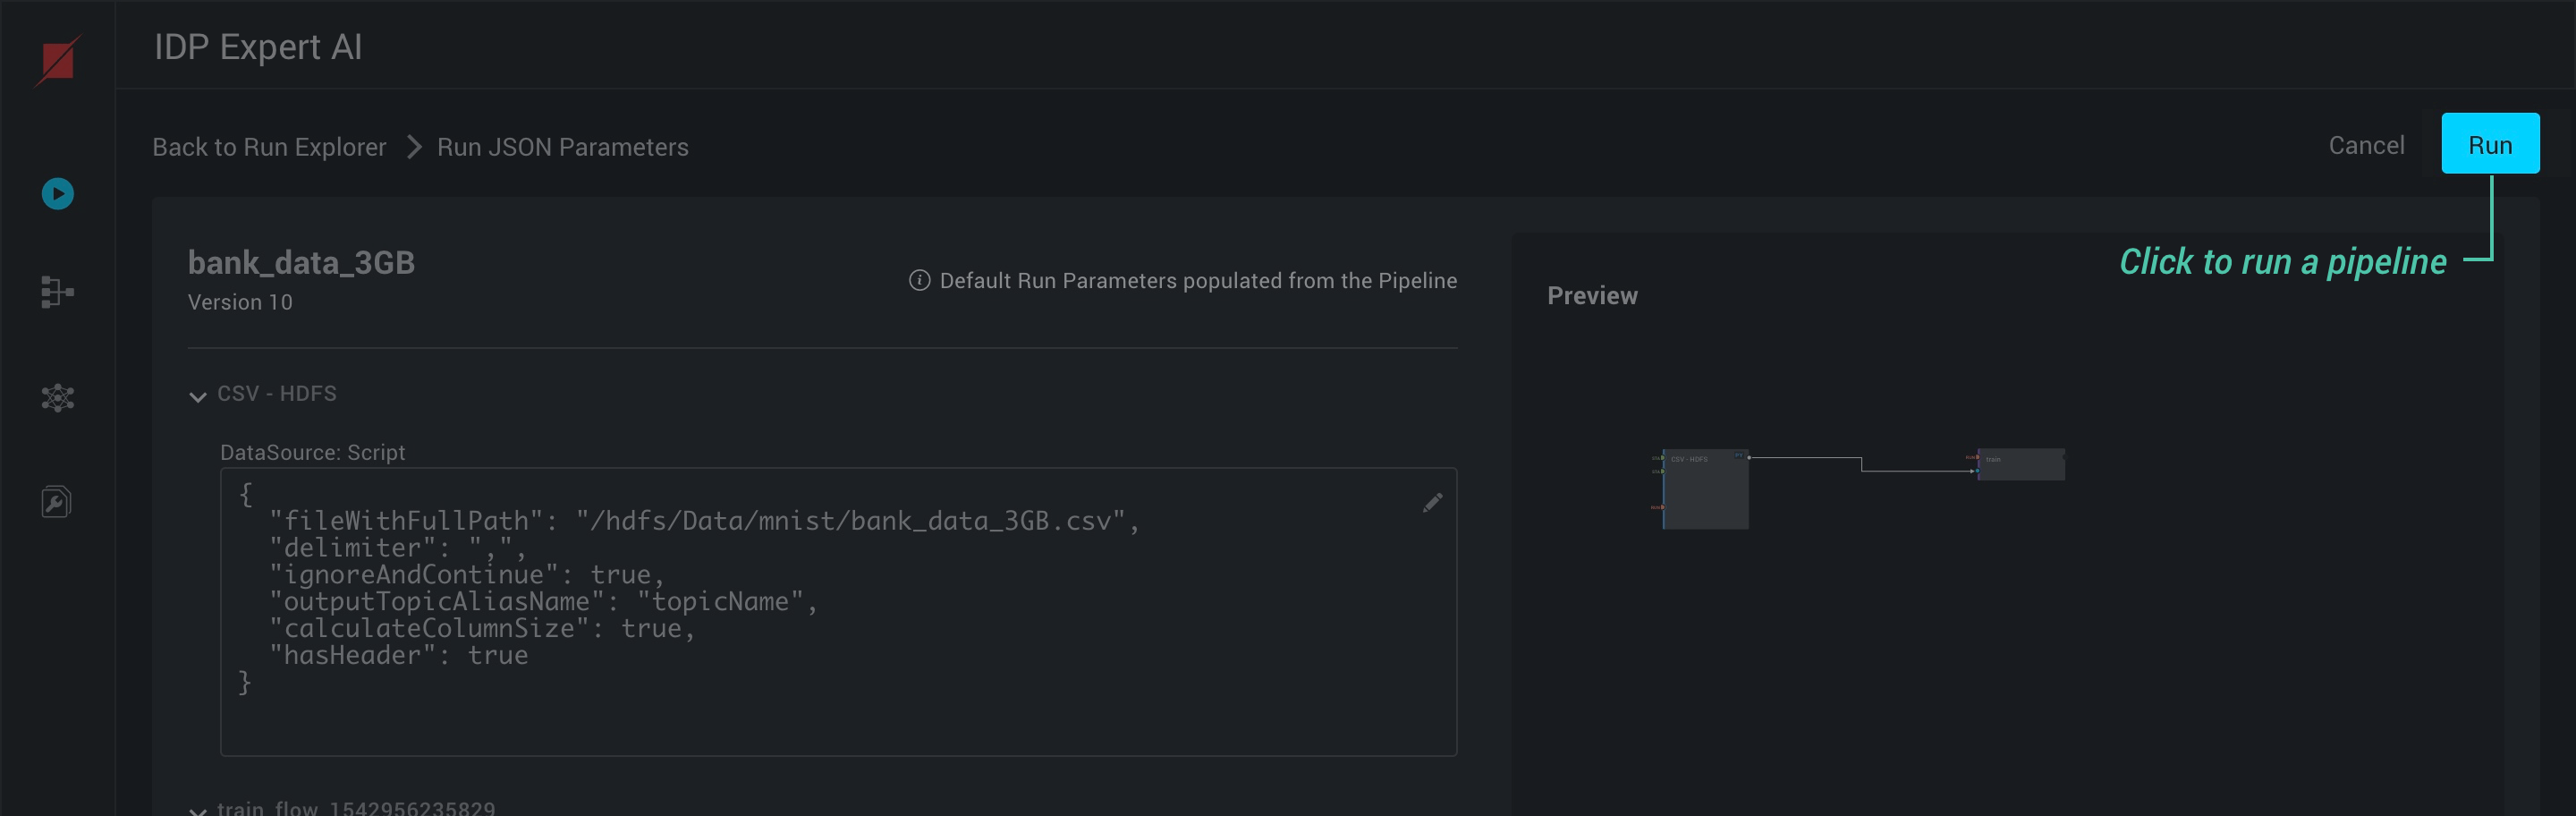Click the pencil edit icon in DataSource script
Image resolution: width=2576 pixels, height=816 pixels.
1432,502
